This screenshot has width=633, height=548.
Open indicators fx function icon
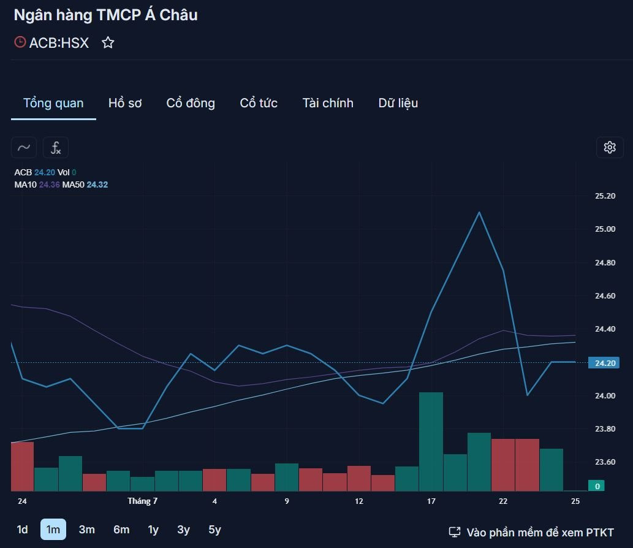(56, 147)
